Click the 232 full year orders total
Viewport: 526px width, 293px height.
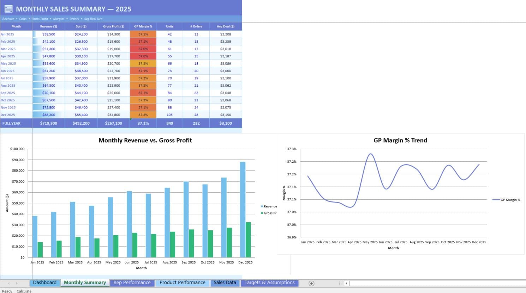click(196, 123)
